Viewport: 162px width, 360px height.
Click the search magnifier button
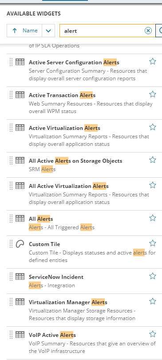[159, 31]
